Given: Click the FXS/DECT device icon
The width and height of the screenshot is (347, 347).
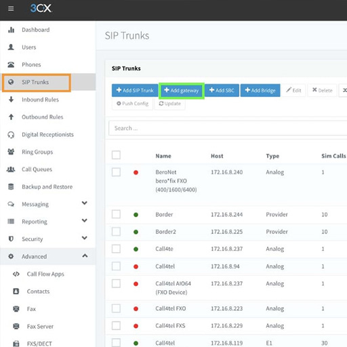Looking at the screenshot, I should [x=16, y=344].
